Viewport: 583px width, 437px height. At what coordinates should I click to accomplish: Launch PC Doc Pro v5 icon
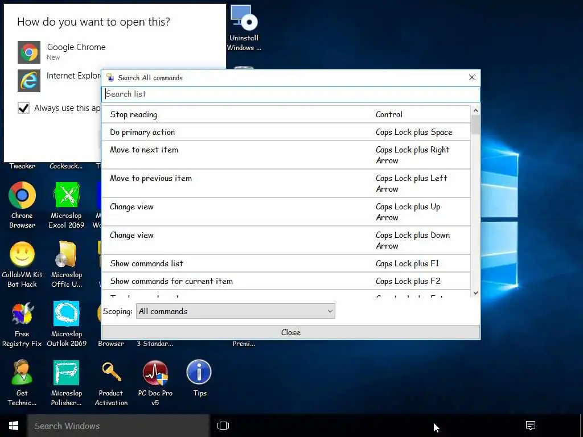pos(155,383)
